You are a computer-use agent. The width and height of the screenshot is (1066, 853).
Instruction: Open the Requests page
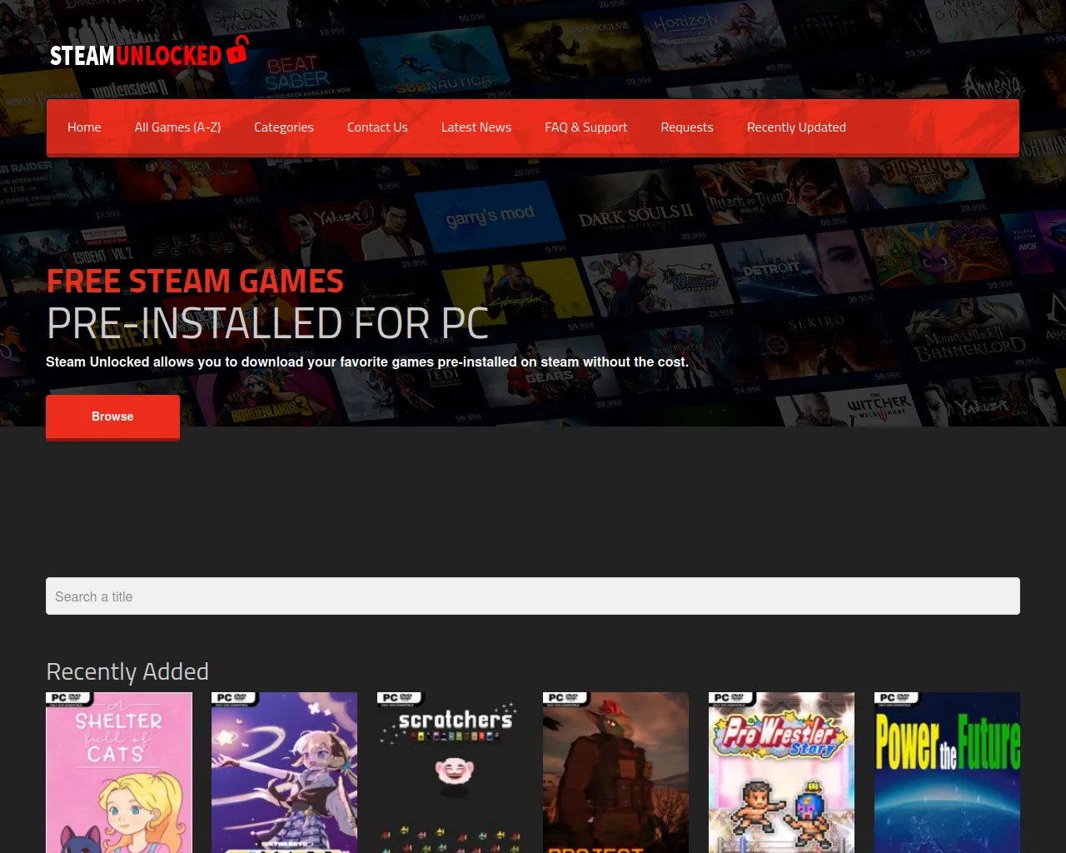(x=687, y=127)
